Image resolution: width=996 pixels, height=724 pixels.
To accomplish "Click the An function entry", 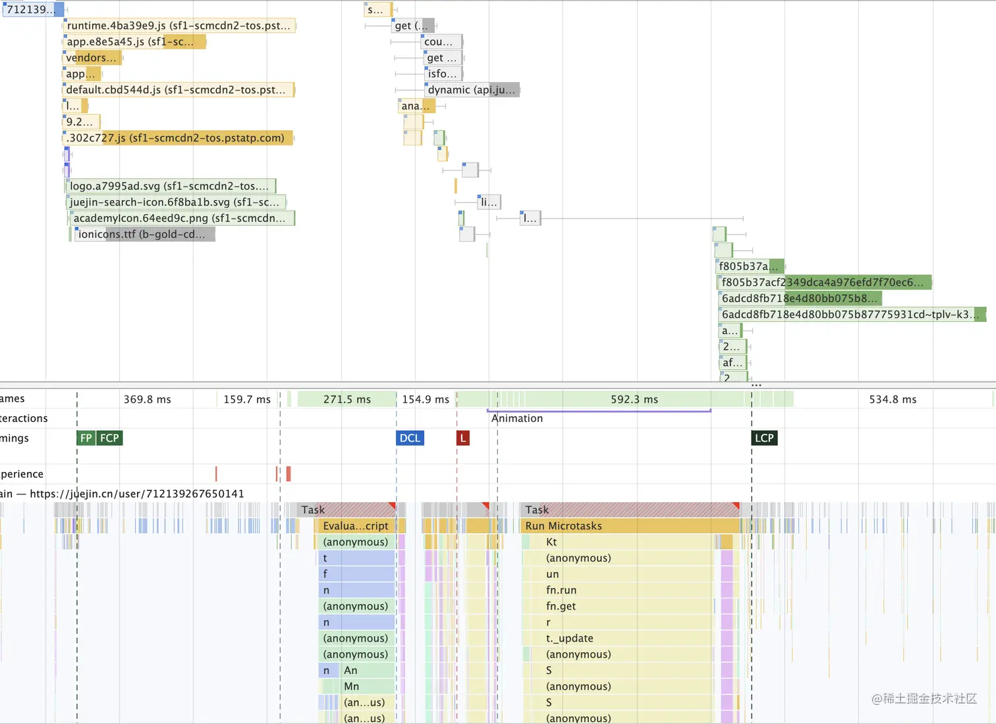I will pyautogui.click(x=368, y=671).
